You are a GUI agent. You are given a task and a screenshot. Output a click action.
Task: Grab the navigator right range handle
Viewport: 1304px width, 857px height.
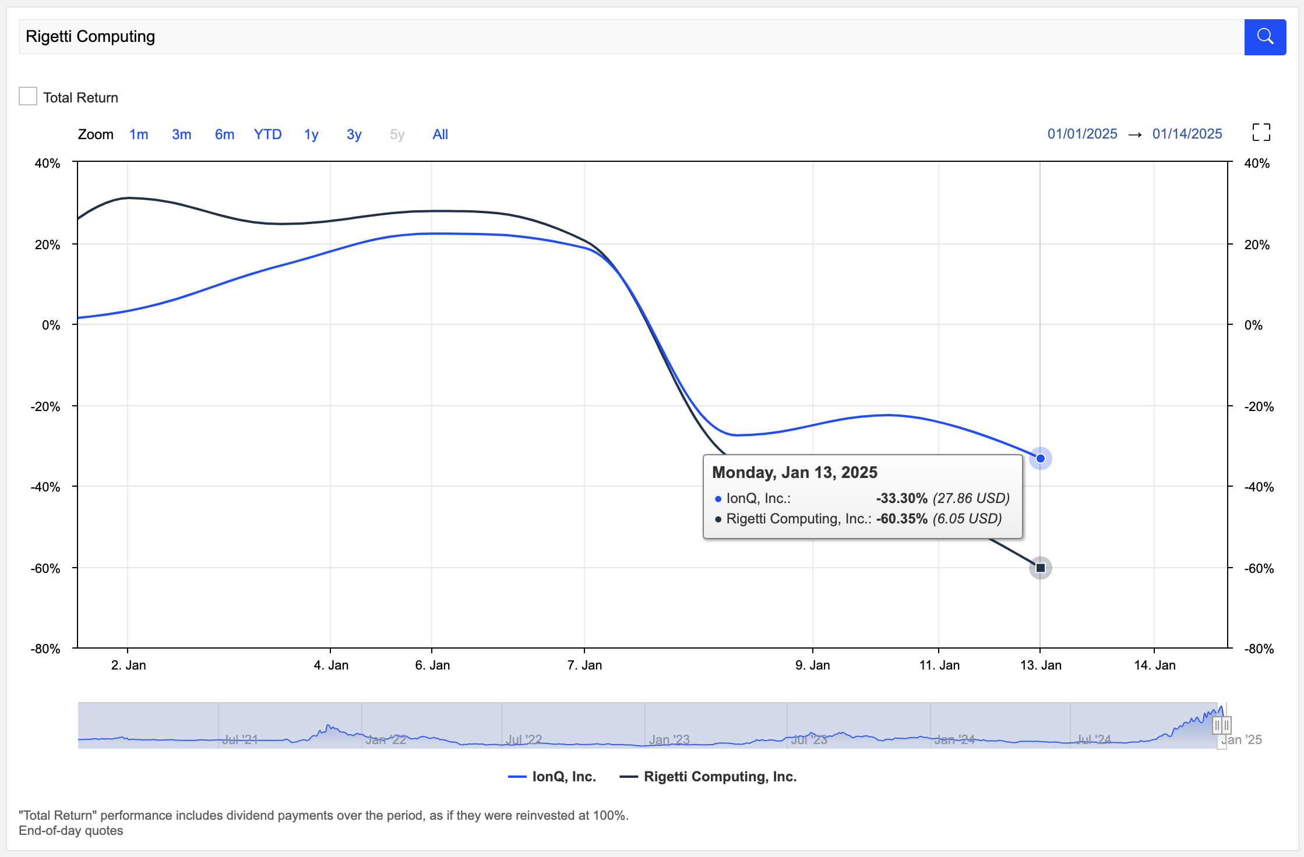click(1227, 725)
